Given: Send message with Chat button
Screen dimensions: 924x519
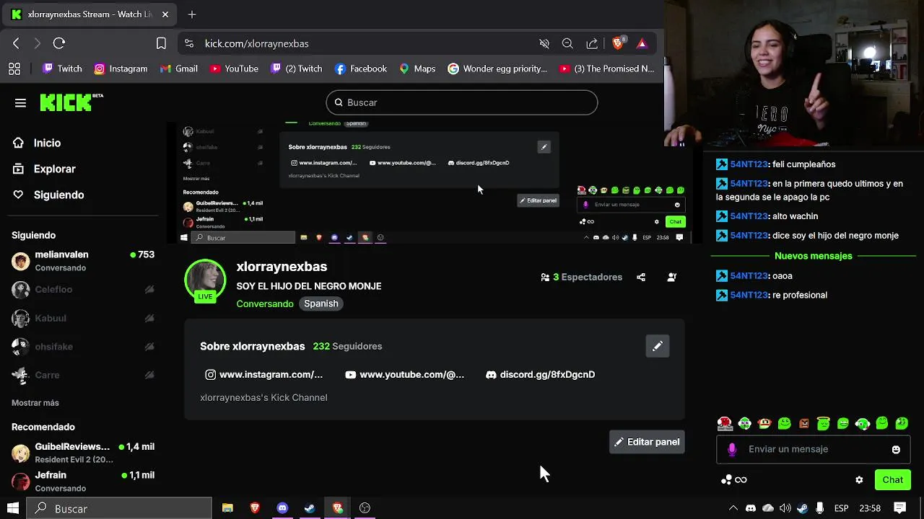Looking at the screenshot, I should point(892,480).
